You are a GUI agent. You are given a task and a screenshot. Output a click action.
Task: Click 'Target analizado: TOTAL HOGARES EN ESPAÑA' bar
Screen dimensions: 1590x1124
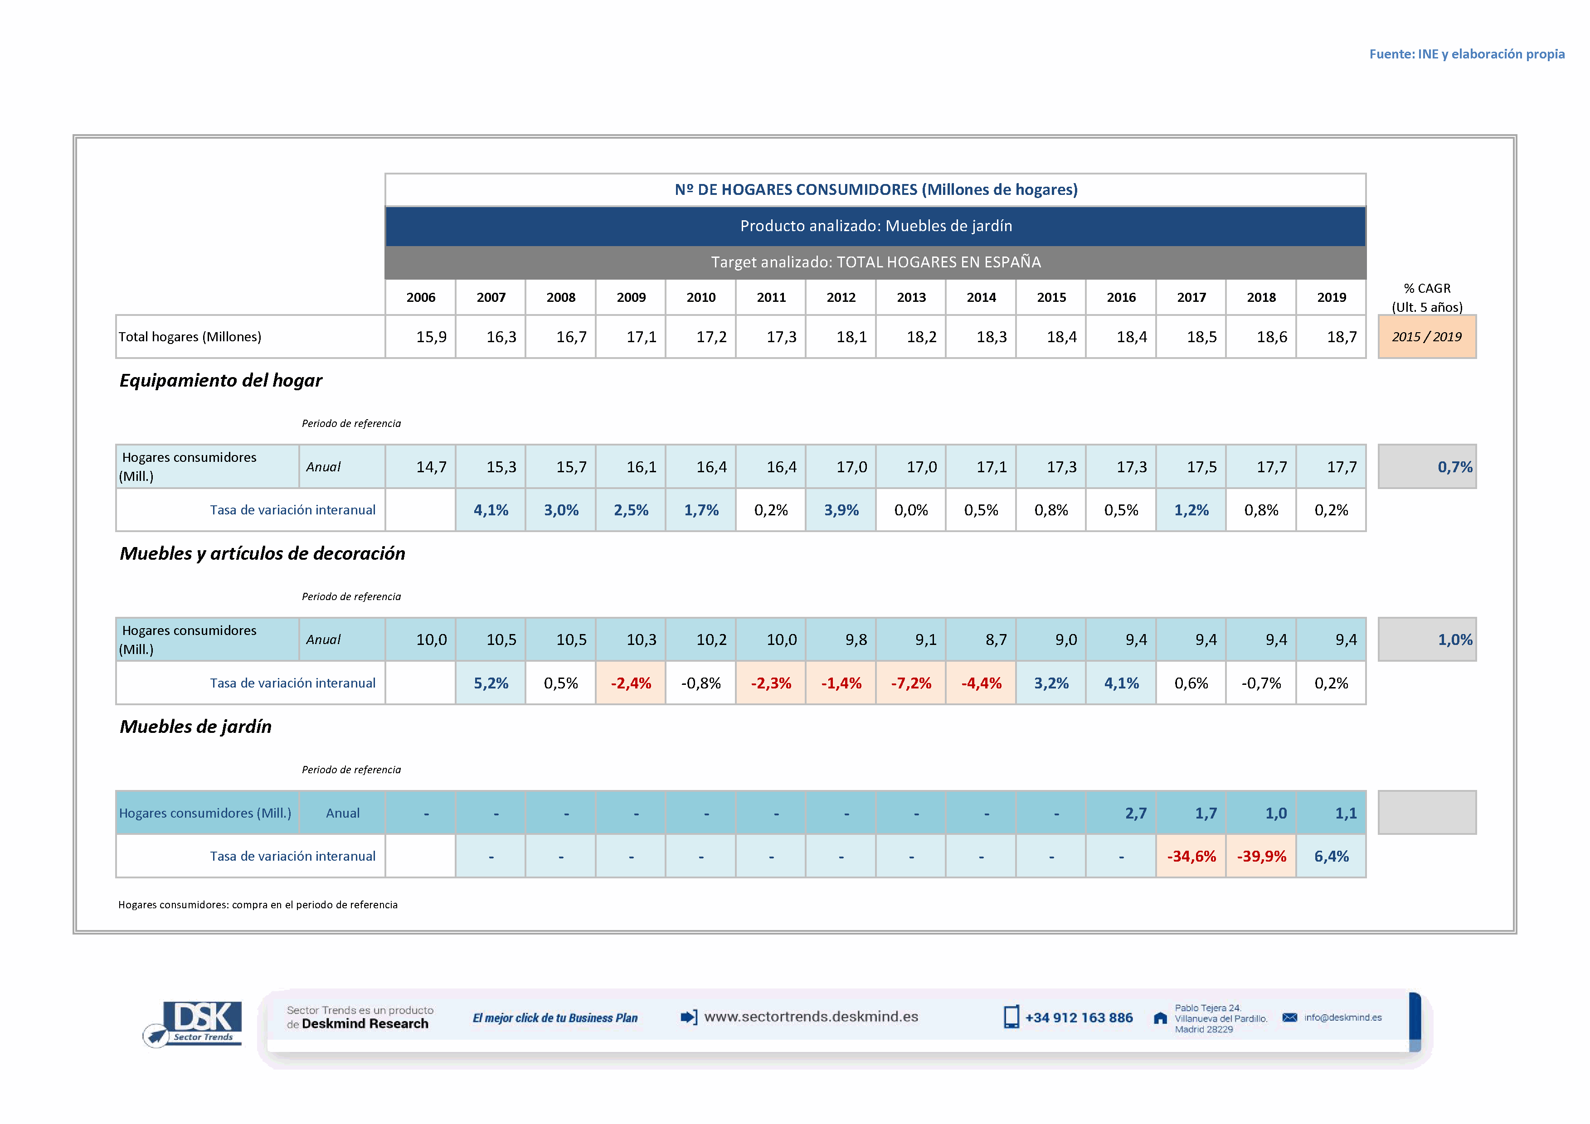click(x=875, y=262)
